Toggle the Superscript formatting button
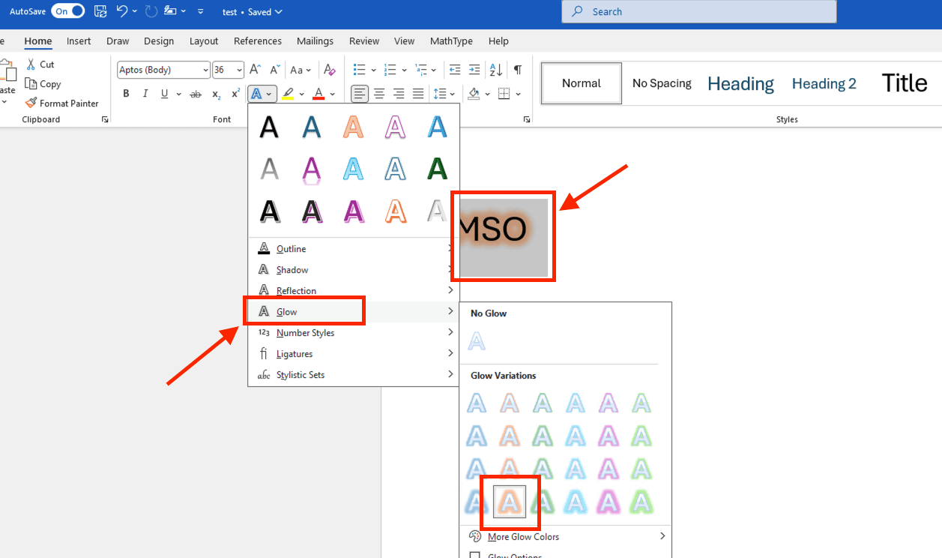 [235, 94]
